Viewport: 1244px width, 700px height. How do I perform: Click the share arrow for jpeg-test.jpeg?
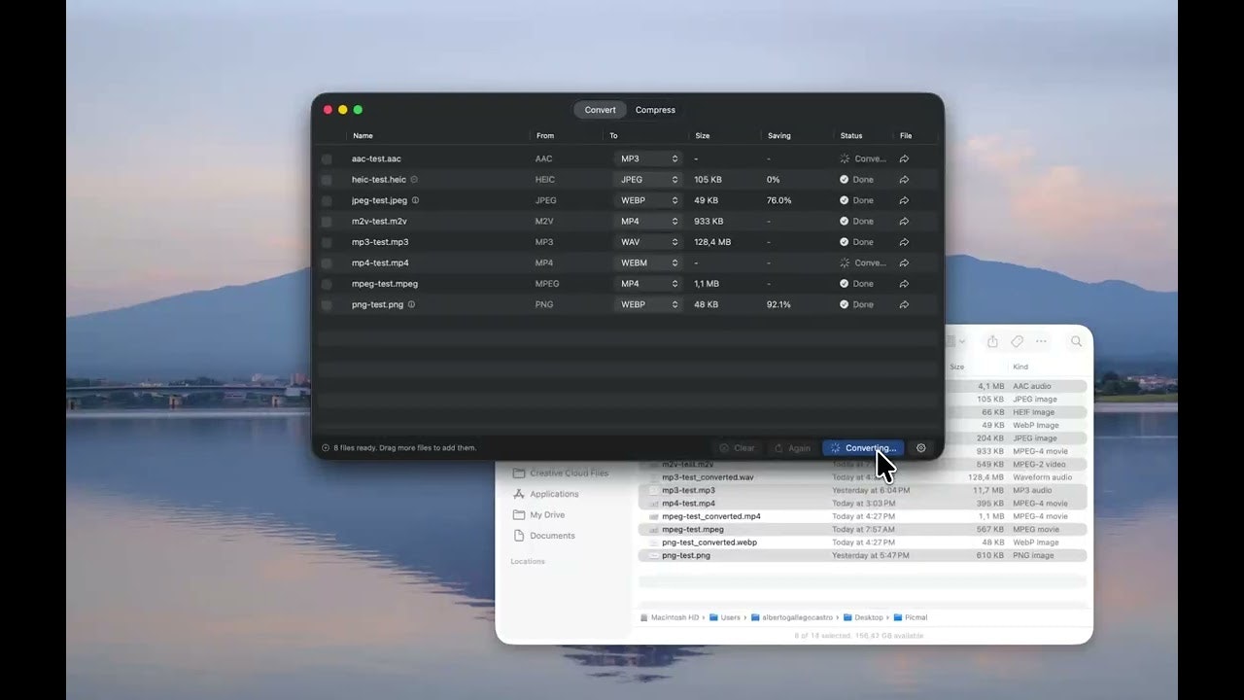(904, 200)
